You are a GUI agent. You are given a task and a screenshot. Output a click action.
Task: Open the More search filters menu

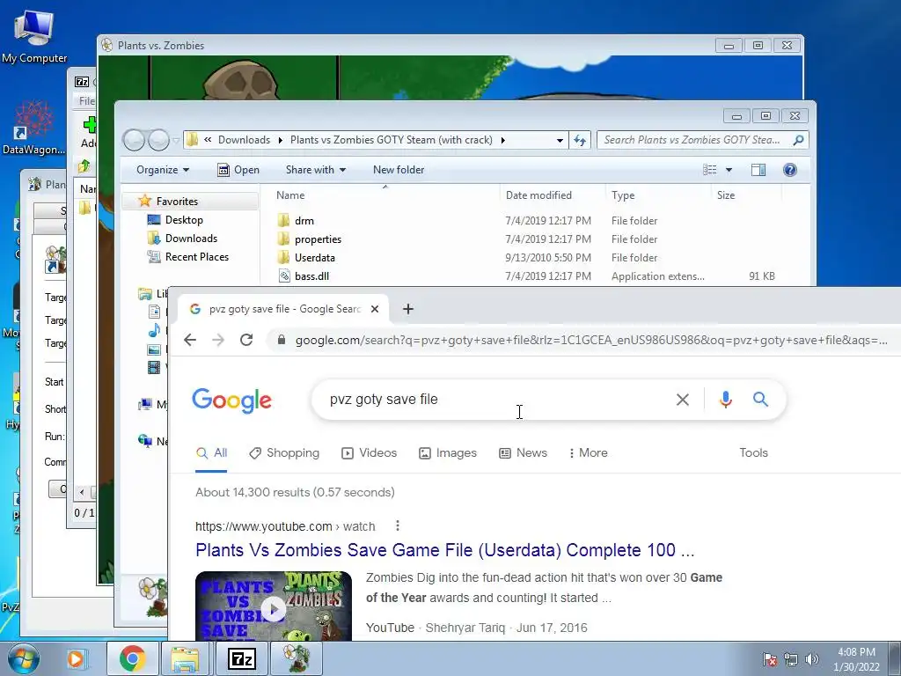click(x=588, y=453)
